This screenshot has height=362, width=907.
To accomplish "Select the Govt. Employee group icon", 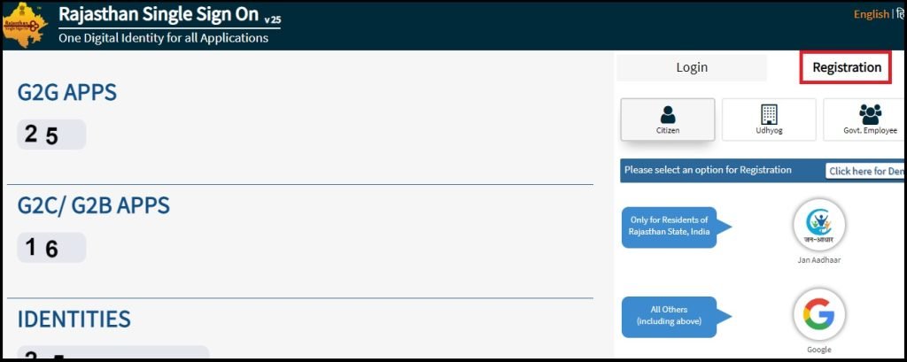I will click(x=870, y=114).
